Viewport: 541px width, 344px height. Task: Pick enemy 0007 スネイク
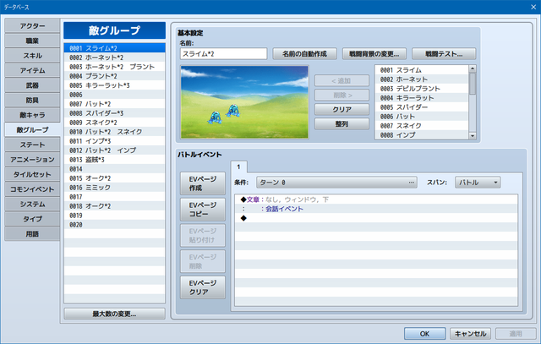click(x=422, y=126)
